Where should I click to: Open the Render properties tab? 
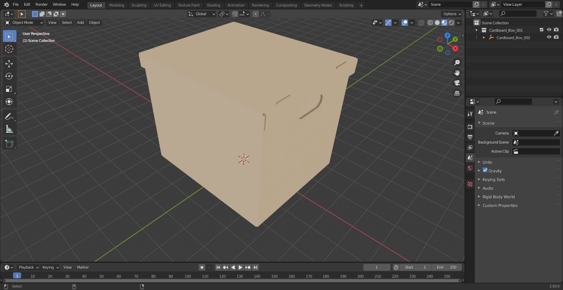(470, 127)
